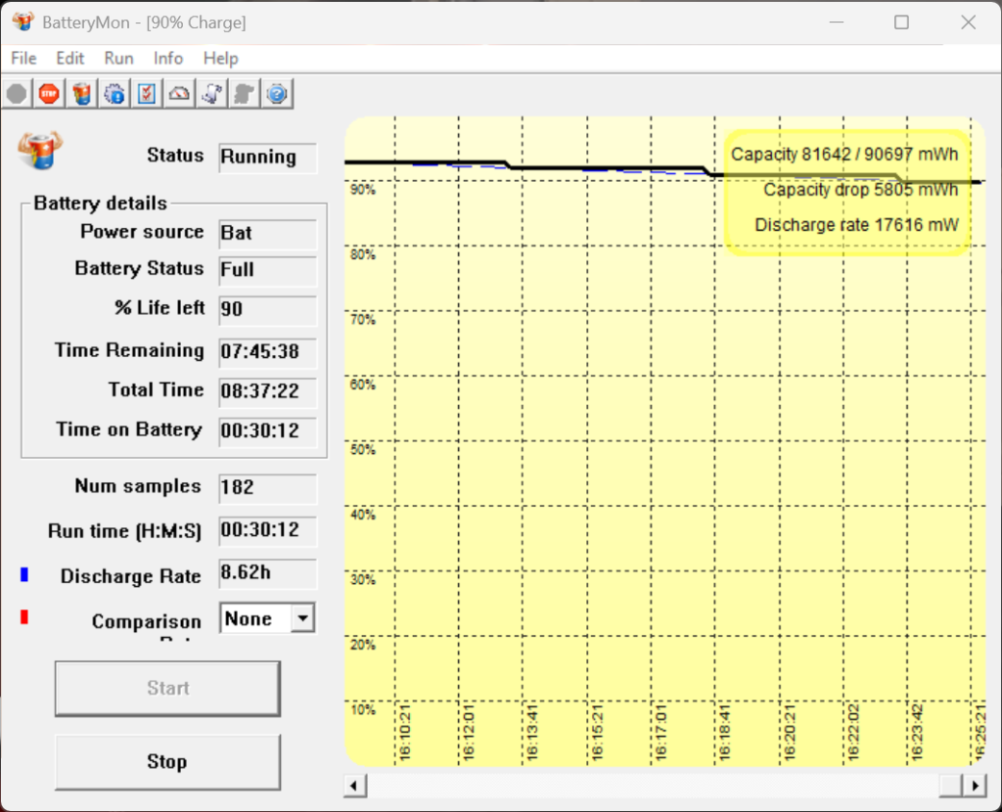Click the checklist toolbar icon
Viewport: 1002px width, 812px height.
147,94
